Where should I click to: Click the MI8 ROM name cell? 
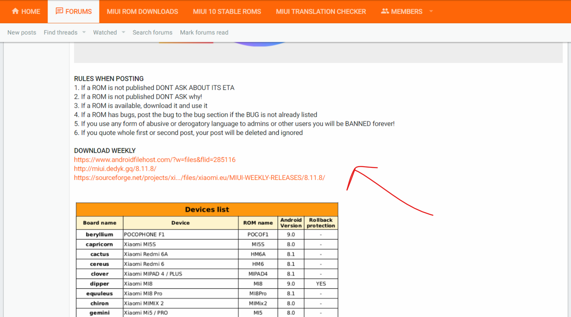click(x=258, y=284)
